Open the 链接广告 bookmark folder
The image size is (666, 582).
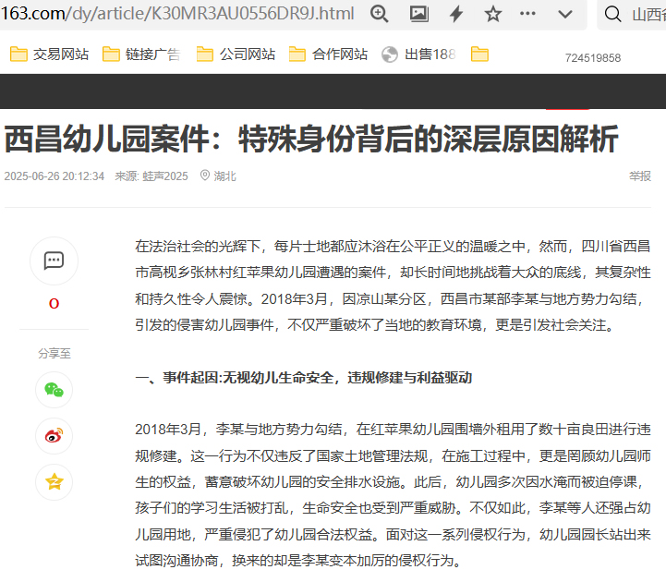pos(141,55)
